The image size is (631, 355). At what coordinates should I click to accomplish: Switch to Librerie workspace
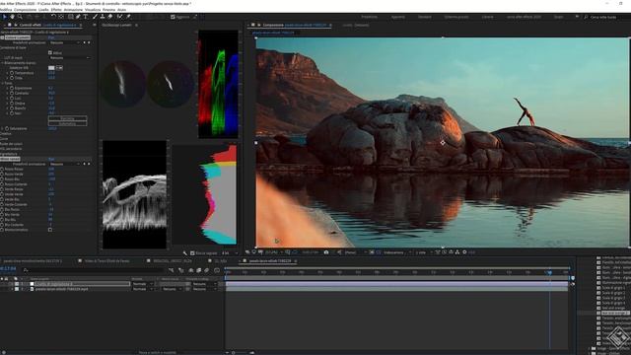(x=487, y=17)
